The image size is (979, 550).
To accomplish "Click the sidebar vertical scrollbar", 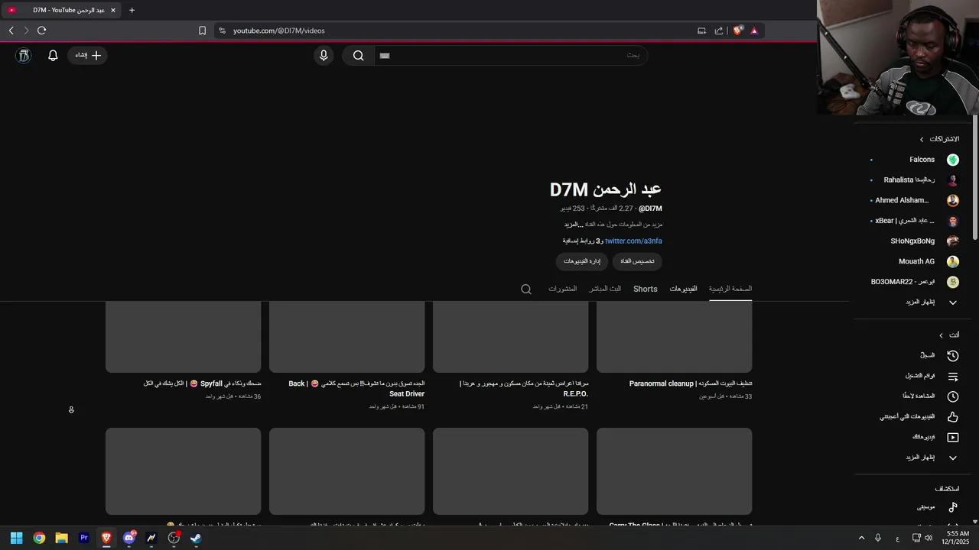I will click(x=975, y=177).
